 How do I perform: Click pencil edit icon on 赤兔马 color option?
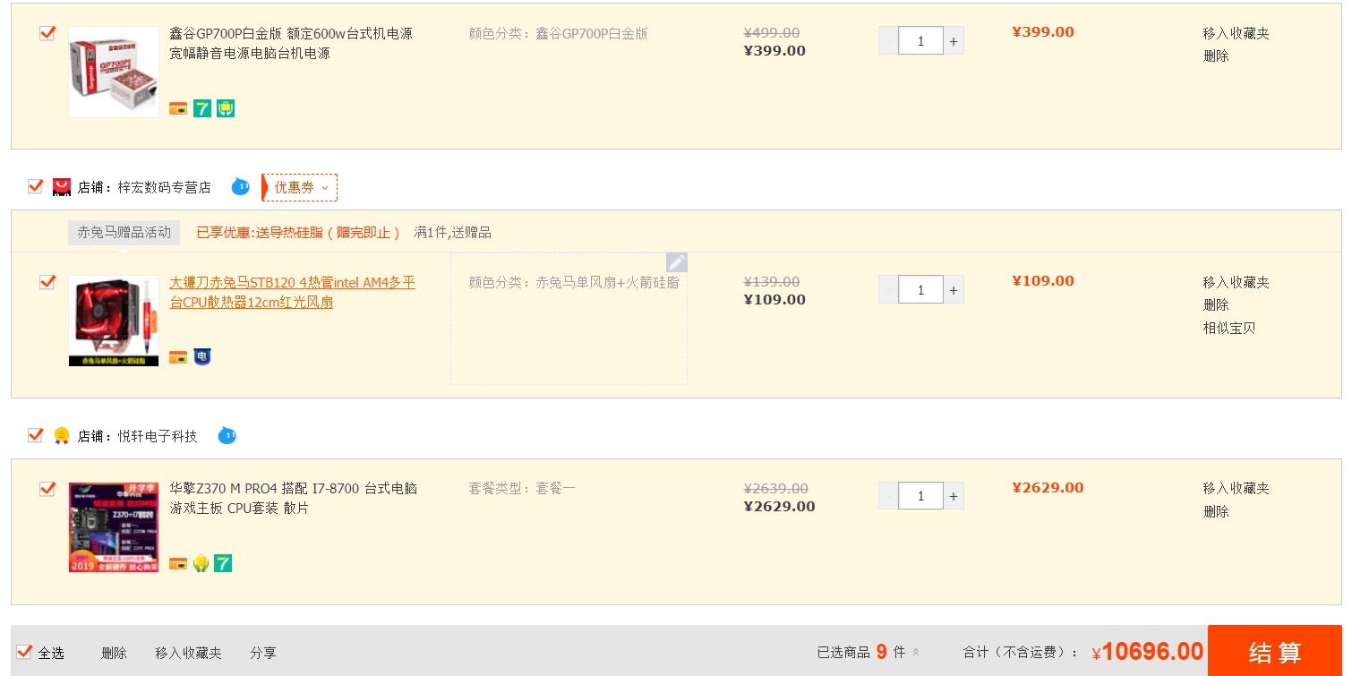coord(677,262)
